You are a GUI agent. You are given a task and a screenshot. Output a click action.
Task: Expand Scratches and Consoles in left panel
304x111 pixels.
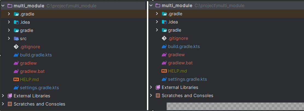point(3,104)
